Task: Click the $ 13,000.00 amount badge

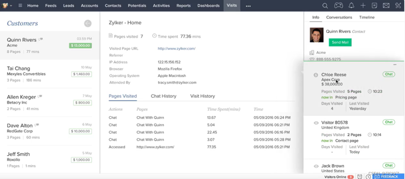Action: [x=80, y=46]
